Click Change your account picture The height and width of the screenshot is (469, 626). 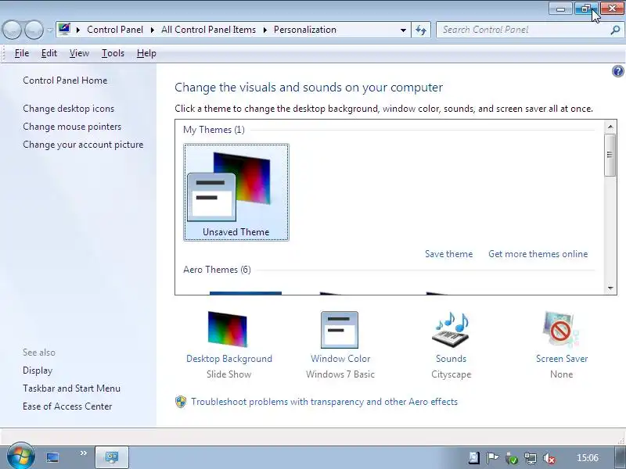(83, 145)
